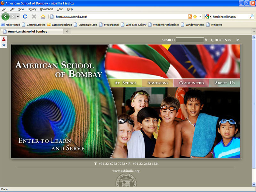Click the Forward navigation arrow
This screenshot has width=256, height=192.
click(x=13, y=17)
